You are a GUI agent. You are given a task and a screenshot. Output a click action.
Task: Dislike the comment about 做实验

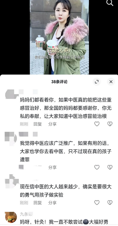coord(110,202)
